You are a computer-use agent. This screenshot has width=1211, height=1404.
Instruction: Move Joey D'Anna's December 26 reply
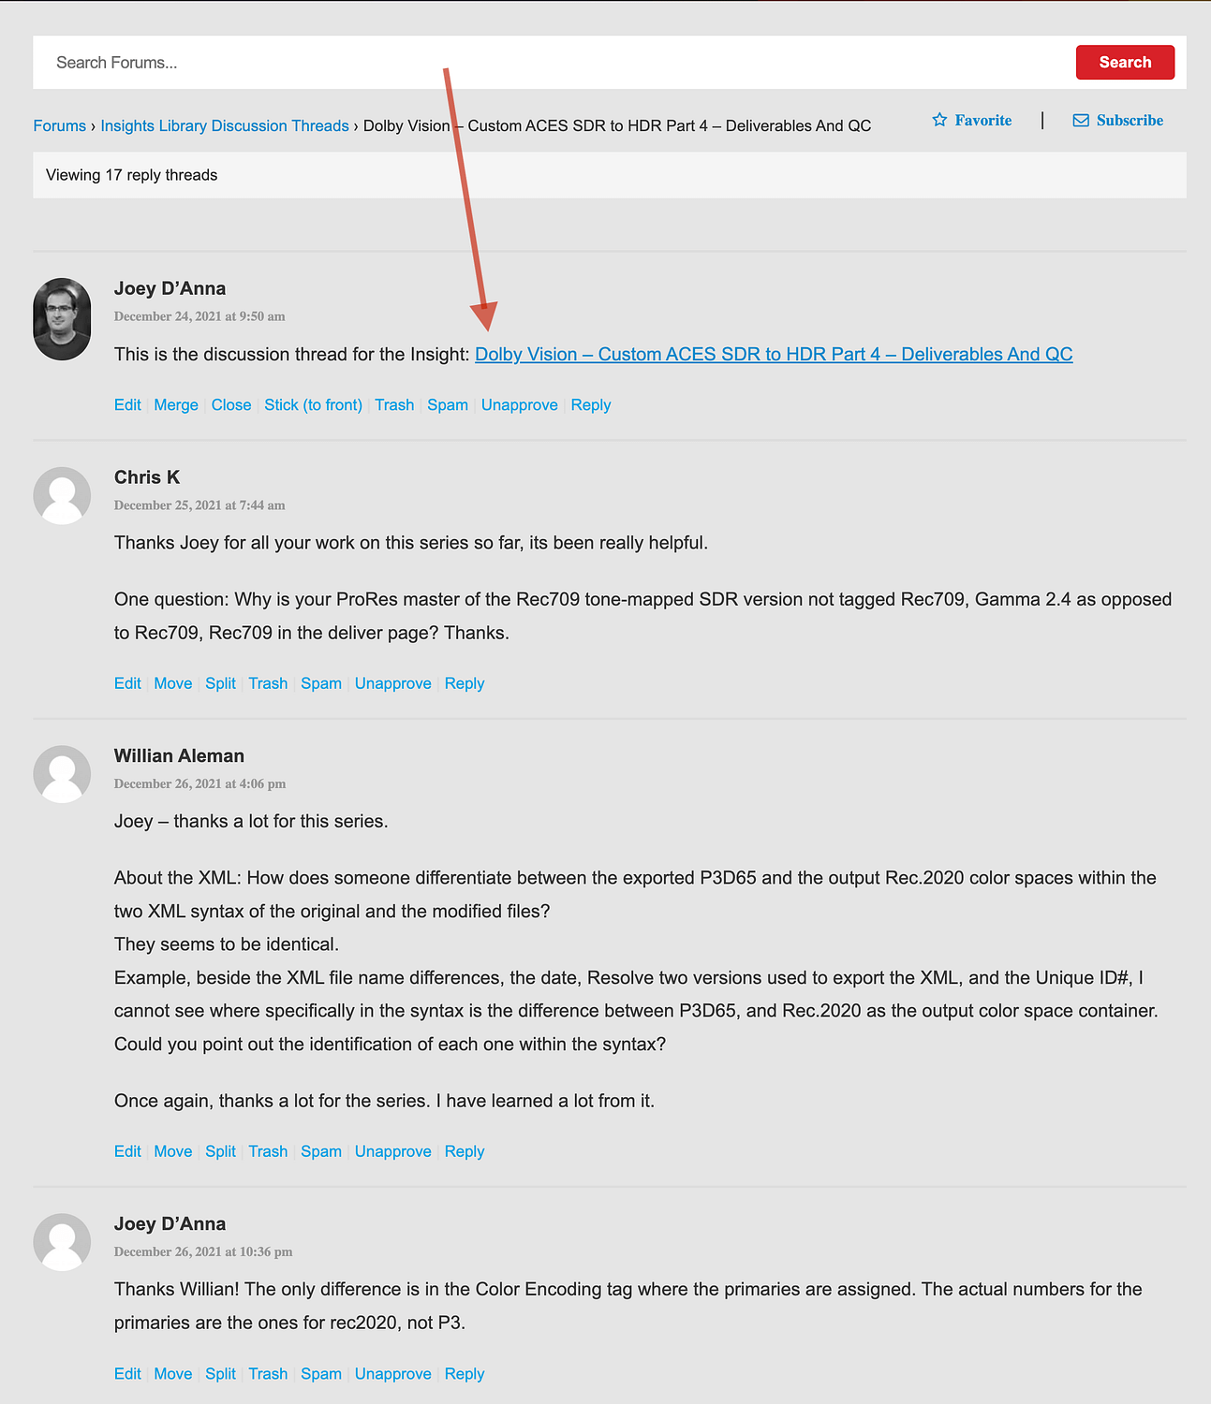click(x=173, y=1373)
